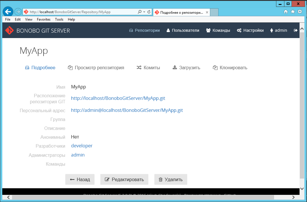Click the address bar search magnifier icon
Screen dimensions: 307x202
139,12
